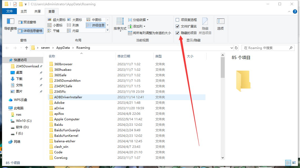
Task: Go back with the Back arrow
Action: (7, 48)
